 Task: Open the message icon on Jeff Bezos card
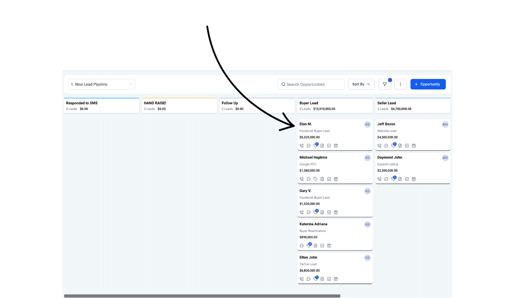pyautogui.click(x=386, y=146)
